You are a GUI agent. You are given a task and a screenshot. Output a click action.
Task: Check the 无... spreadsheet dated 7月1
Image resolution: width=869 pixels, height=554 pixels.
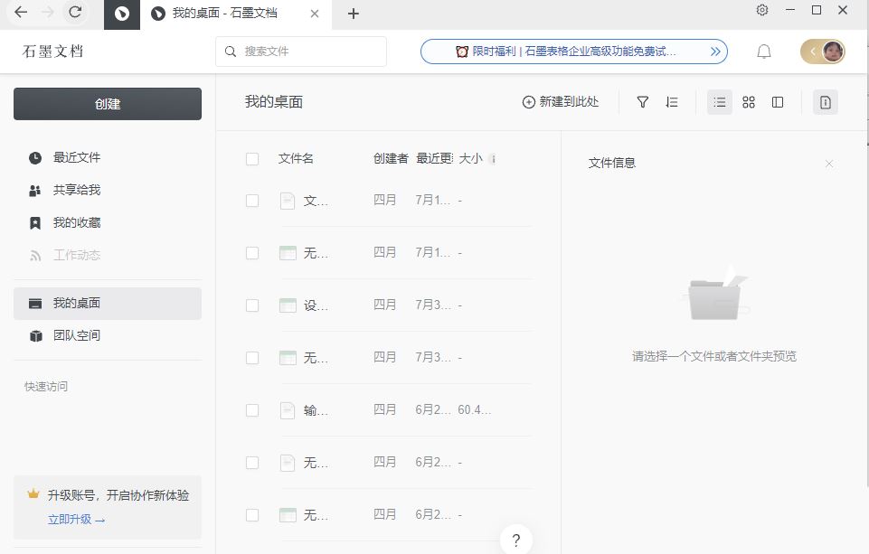(252, 253)
